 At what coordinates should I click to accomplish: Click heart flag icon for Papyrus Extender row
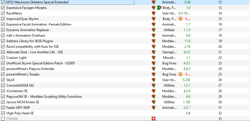154,69
